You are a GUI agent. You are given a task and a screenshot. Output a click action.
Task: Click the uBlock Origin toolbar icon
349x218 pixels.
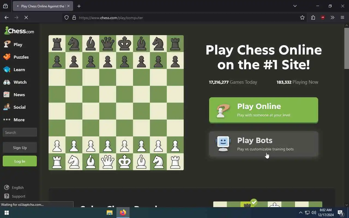323,17
